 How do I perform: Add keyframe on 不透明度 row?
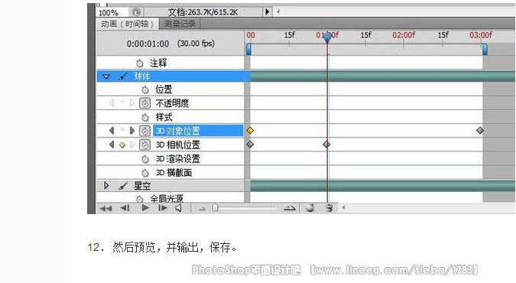122,102
